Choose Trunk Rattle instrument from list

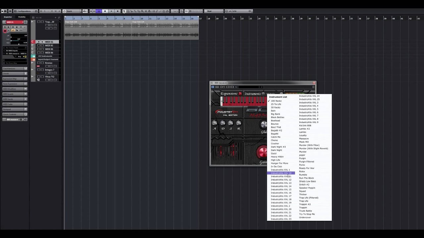[x=305, y=211]
